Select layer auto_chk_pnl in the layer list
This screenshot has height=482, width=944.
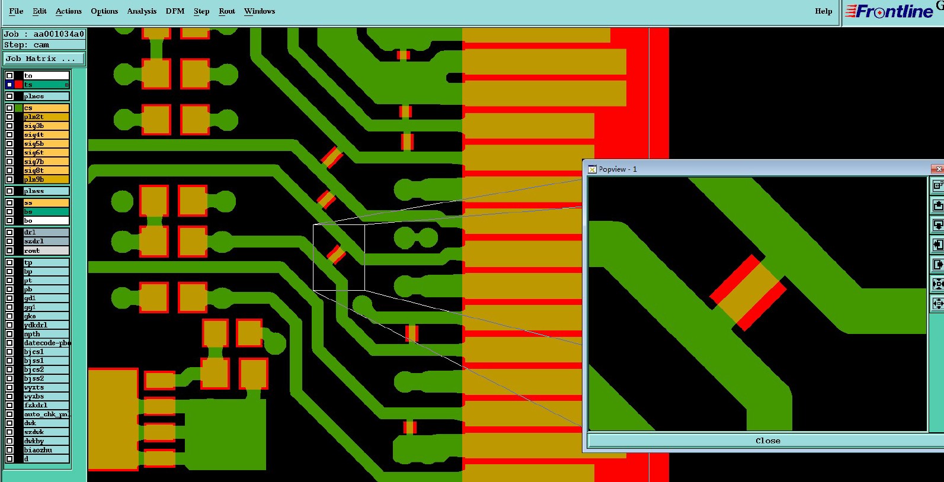[46, 414]
